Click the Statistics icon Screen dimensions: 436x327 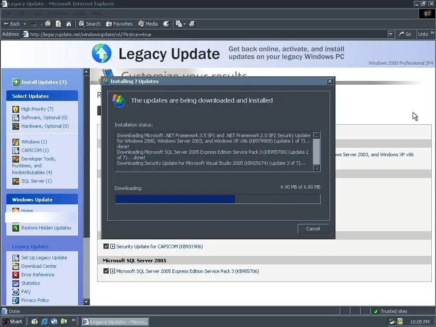tap(16, 283)
